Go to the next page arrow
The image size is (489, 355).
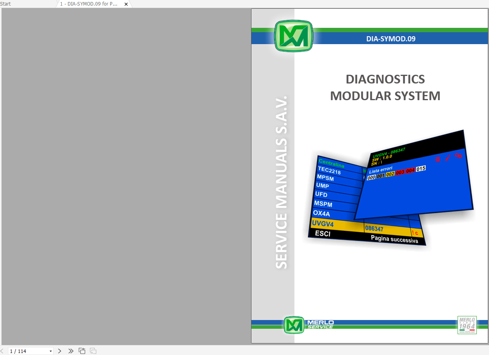pyautogui.click(x=60, y=351)
